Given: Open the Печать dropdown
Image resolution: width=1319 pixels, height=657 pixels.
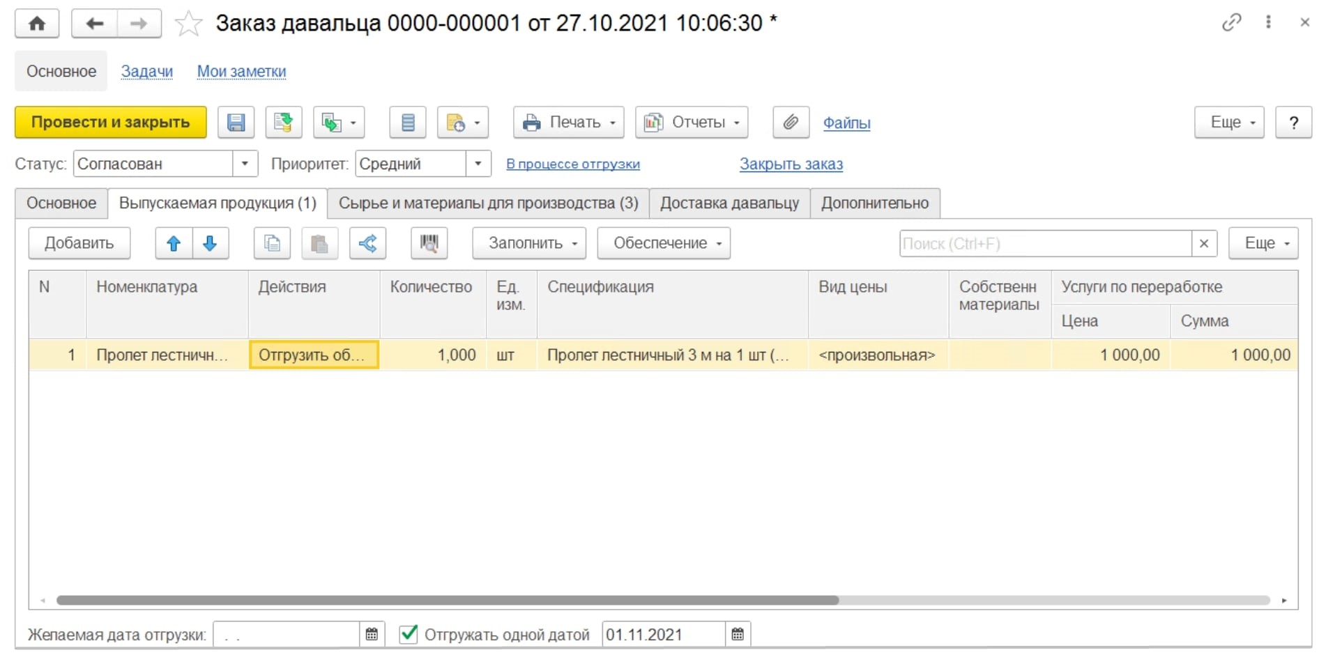Looking at the screenshot, I should point(569,123).
